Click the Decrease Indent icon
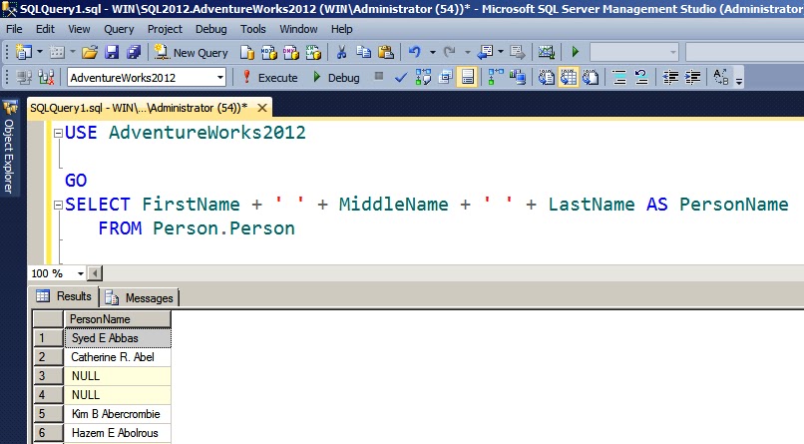Viewport: 804px width, 444px height. 670,78
